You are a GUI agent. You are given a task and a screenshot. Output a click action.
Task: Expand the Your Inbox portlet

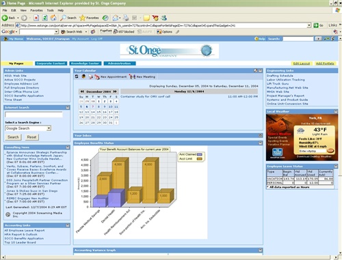261,135
